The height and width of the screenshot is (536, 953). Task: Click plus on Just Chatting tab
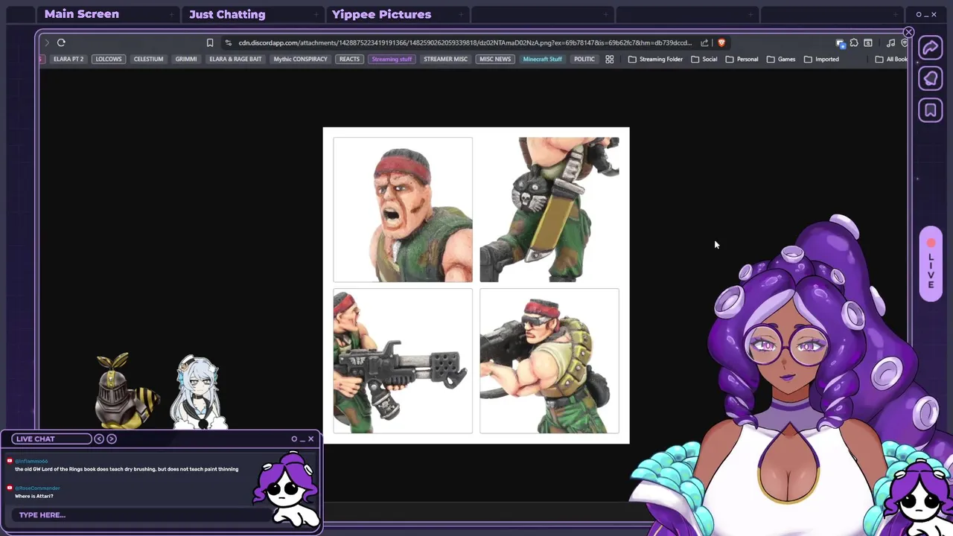tap(316, 14)
